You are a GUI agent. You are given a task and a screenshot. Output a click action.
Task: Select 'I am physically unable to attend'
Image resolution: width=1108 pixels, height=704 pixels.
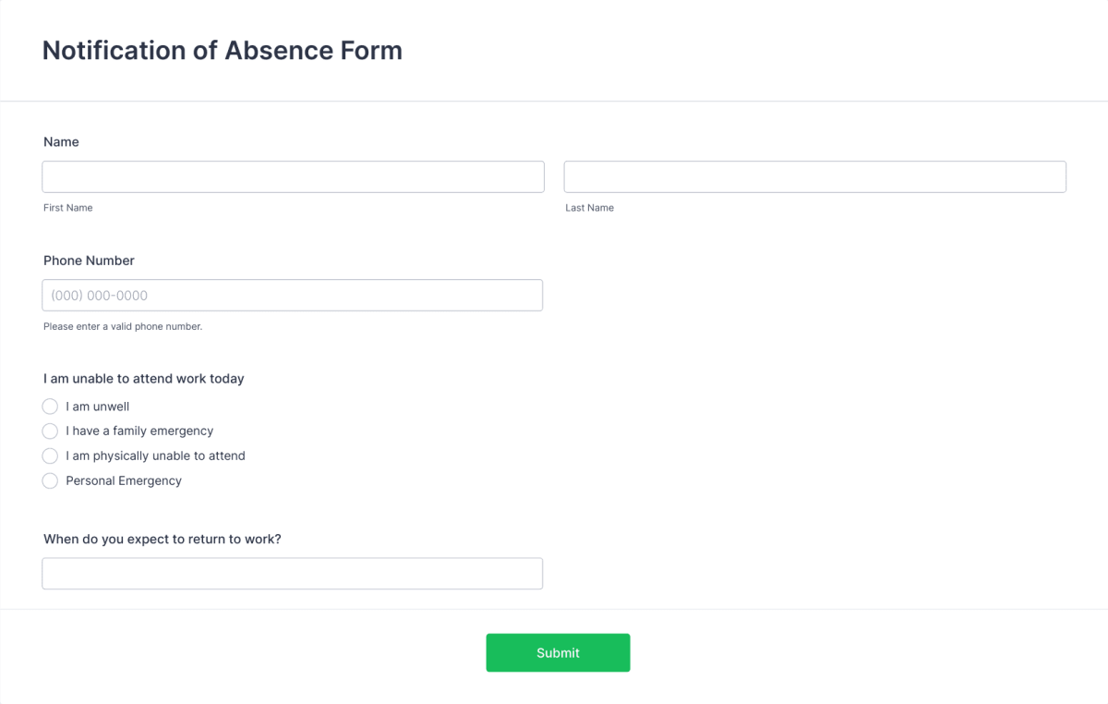pos(50,455)
